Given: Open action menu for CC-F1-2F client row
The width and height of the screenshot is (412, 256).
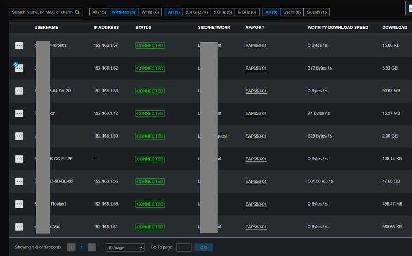Looking at the screenshot, I should coord(19,159).
